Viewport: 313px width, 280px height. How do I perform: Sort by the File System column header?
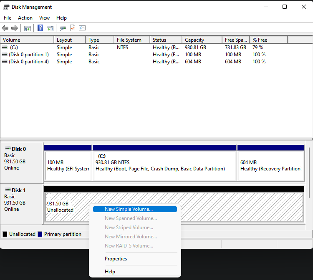[x=129, y=40]
